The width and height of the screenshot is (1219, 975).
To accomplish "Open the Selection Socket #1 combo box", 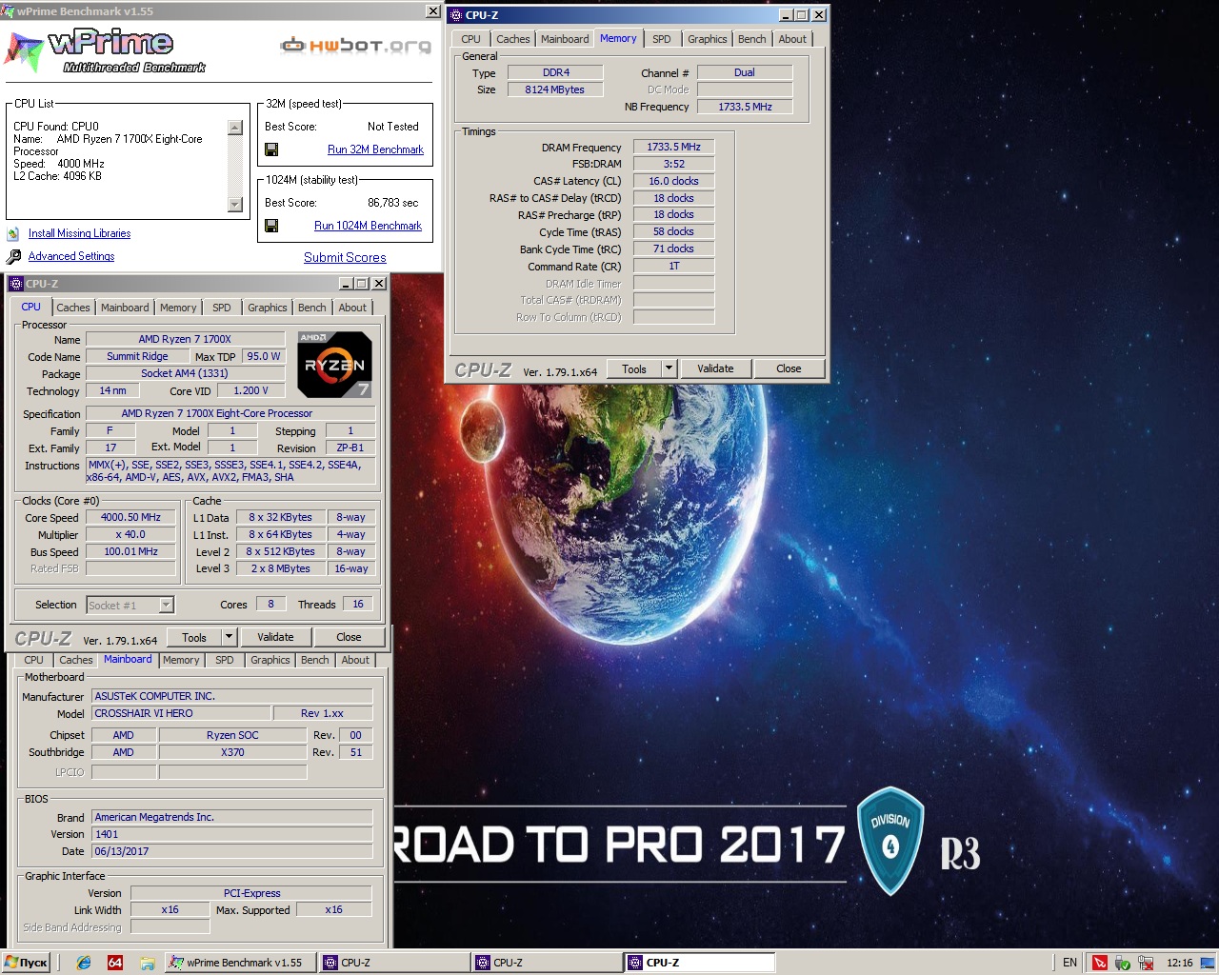I will 130,605.
